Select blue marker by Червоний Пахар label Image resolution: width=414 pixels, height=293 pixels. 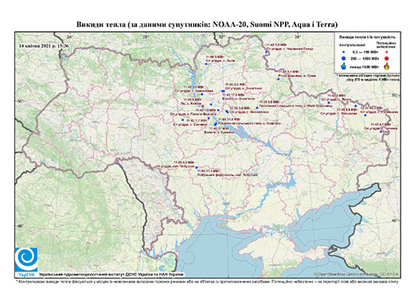[266, 53]
